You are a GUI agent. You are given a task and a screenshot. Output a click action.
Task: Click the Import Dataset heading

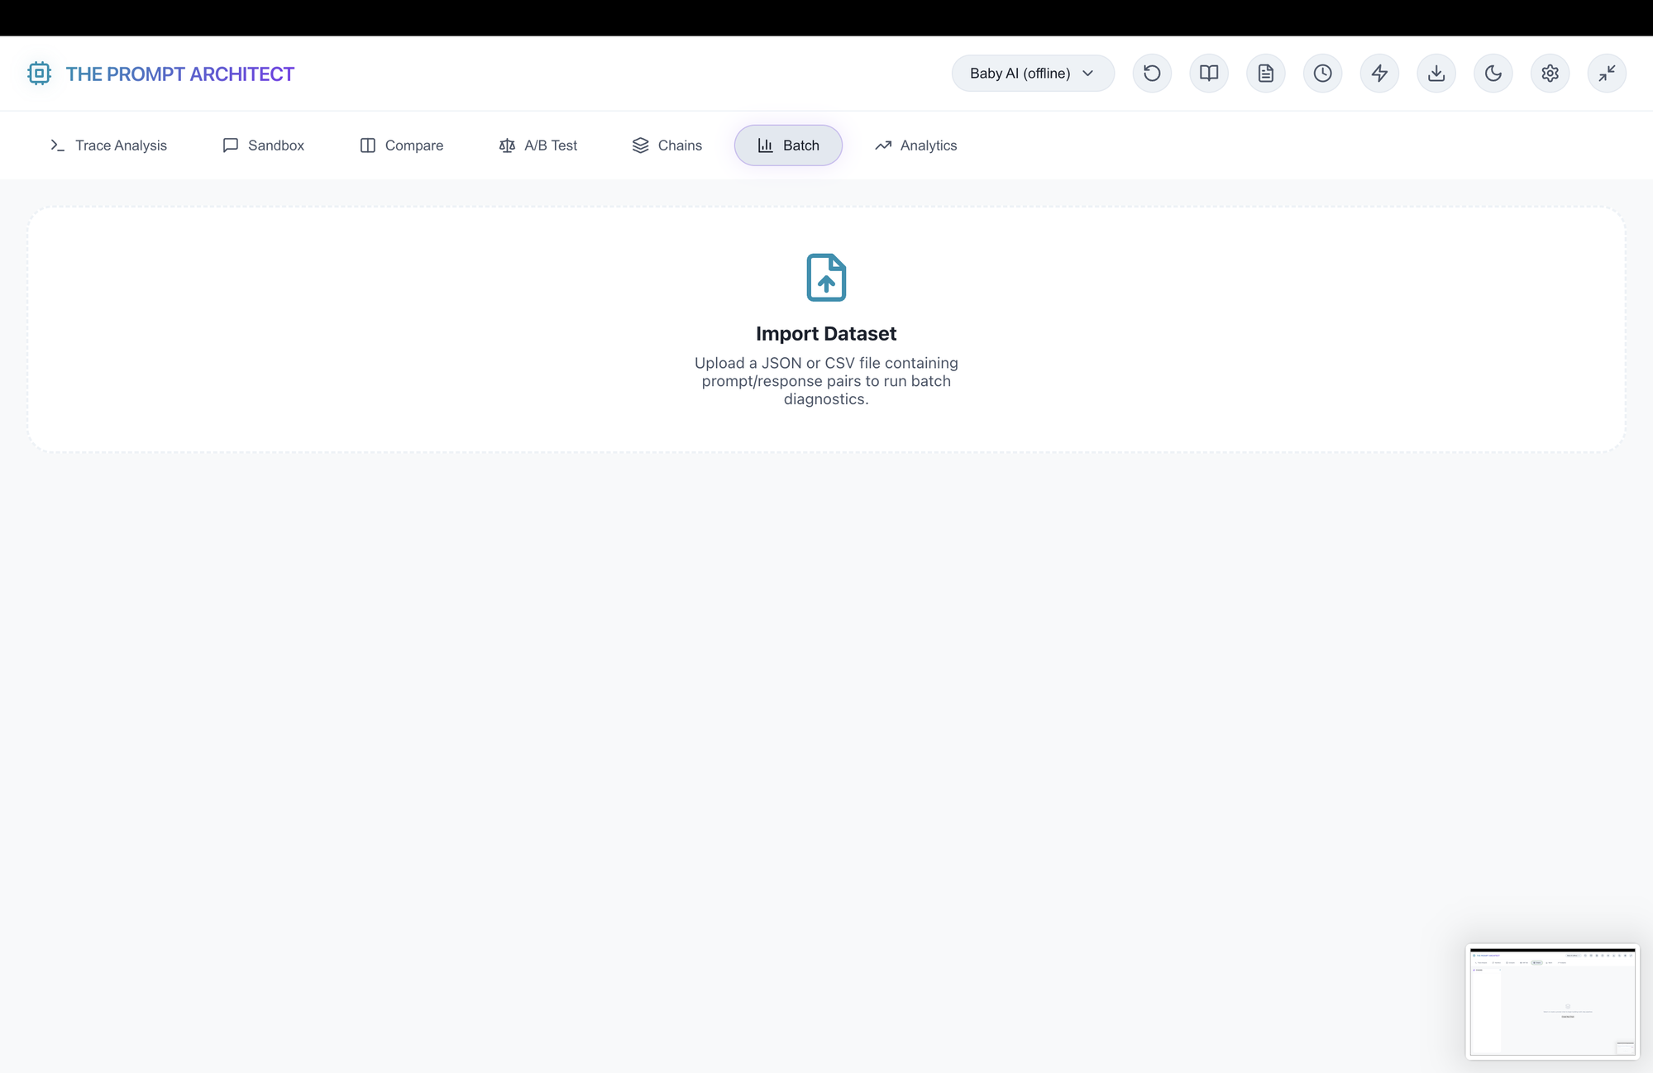click(x=826, y=333)
